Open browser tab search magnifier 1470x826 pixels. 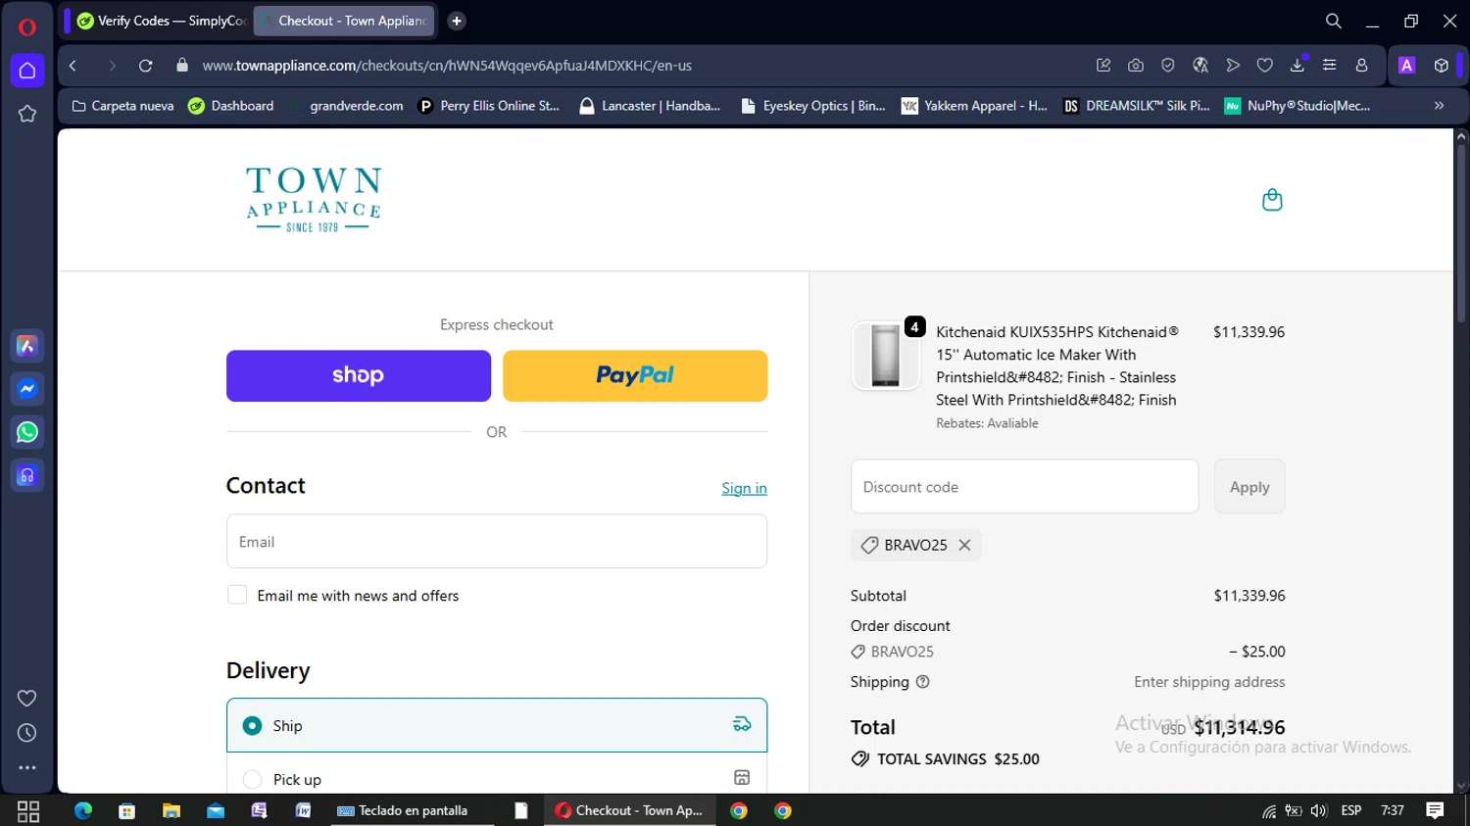pos(1334,21)
